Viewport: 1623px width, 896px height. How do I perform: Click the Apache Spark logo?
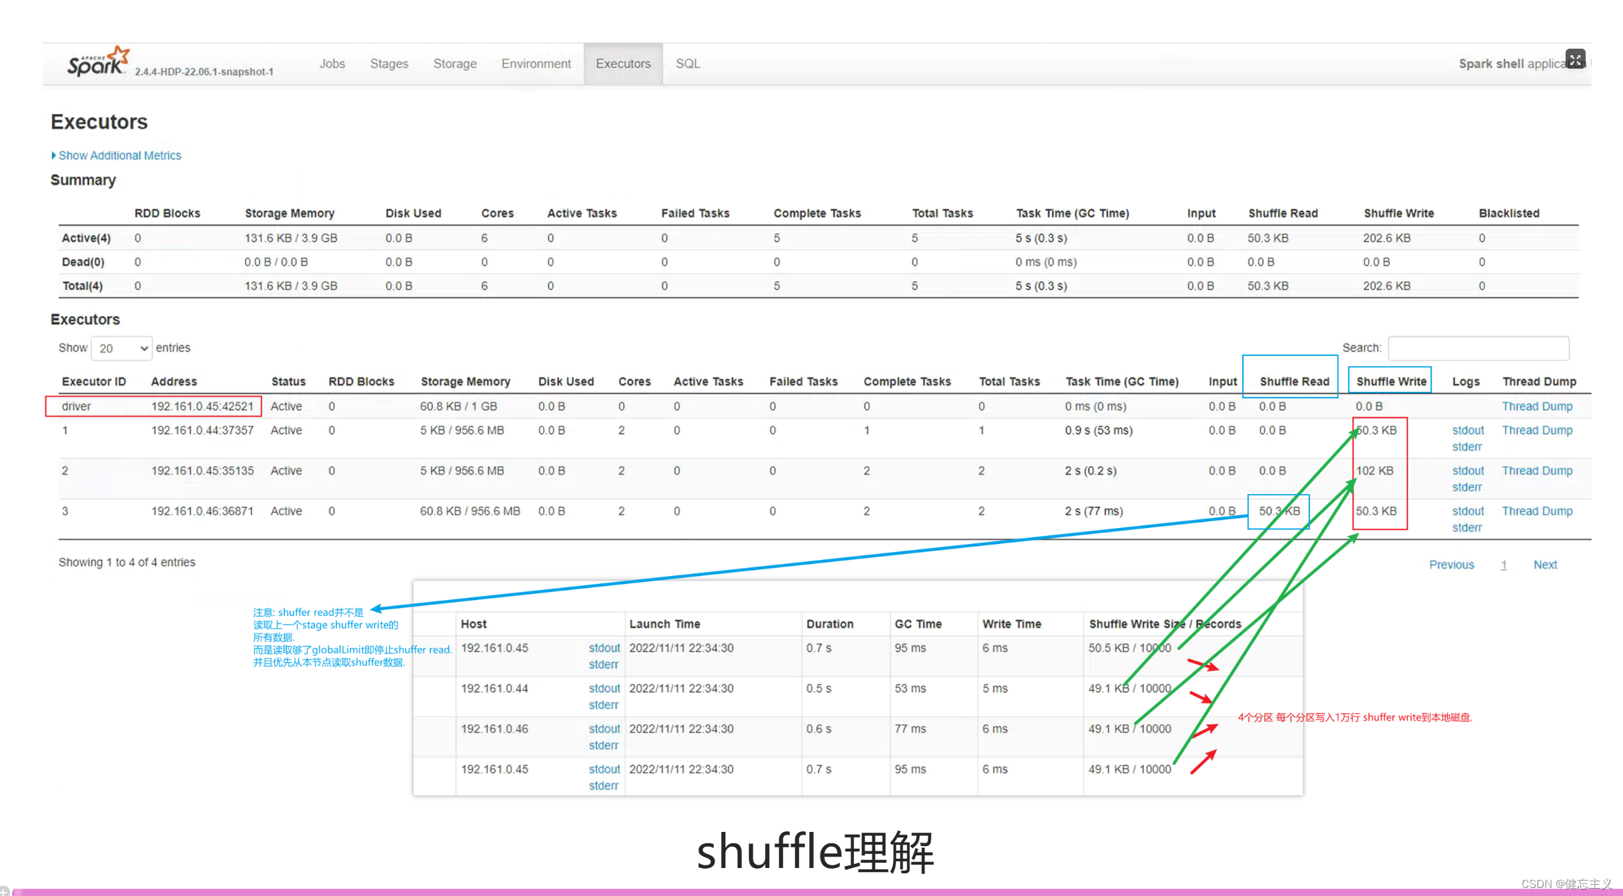(x=97, y=63)
